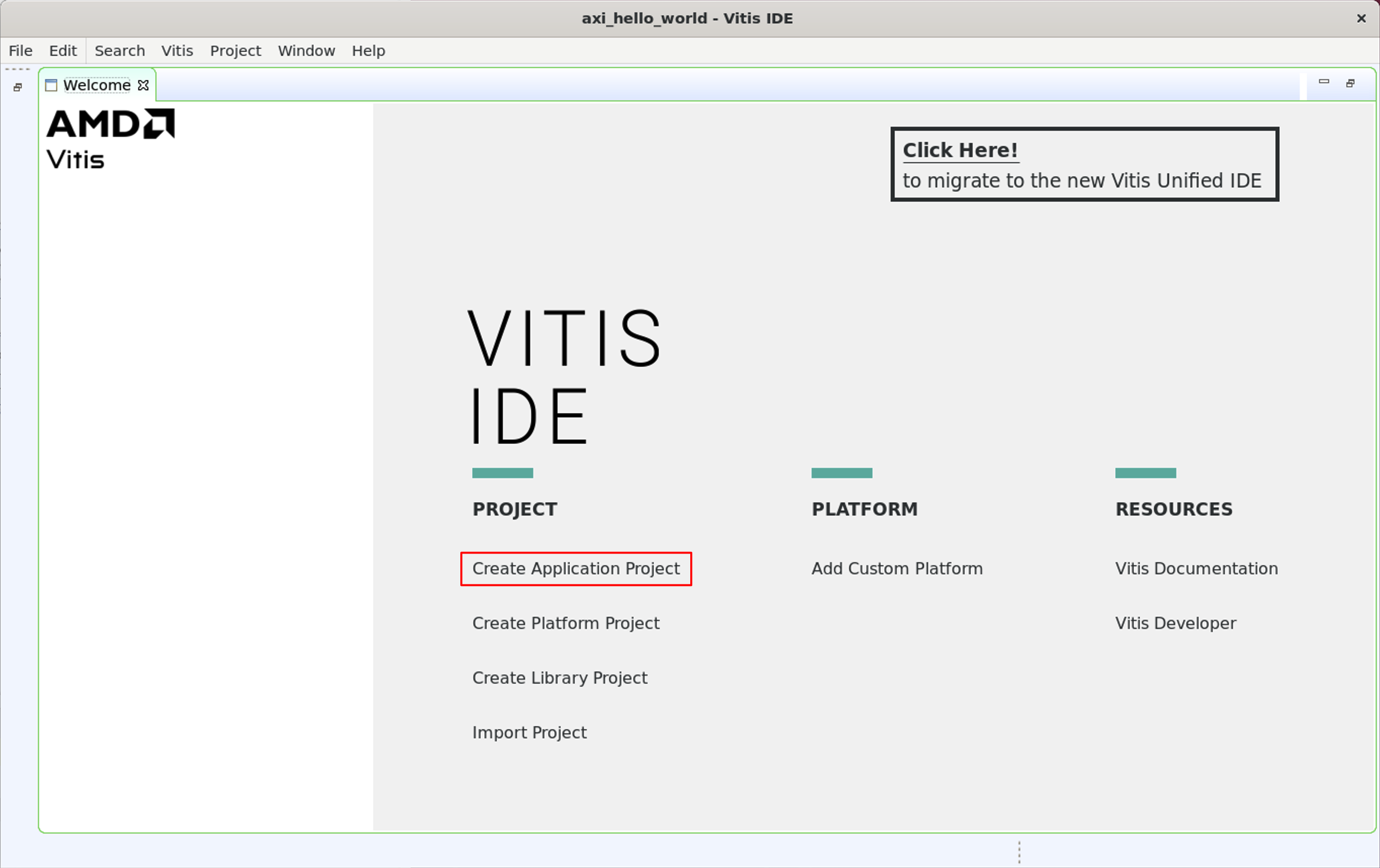This screenshot has width=1380, height=868.
Task: Open the Window menu
Action: tap(306, 51)
